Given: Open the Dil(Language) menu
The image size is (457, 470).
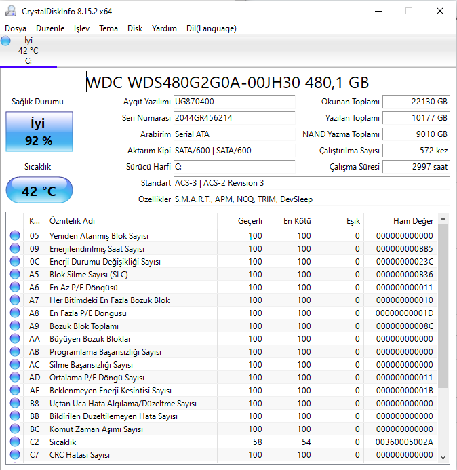Looking at the screenshot, I should coord(212,28).
